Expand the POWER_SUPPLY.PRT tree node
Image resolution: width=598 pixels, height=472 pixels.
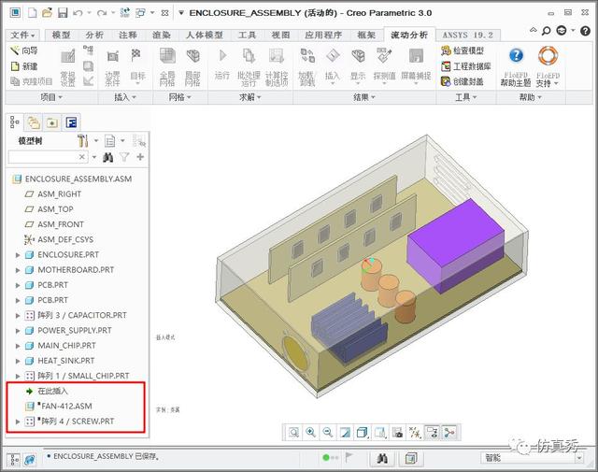click(x=18, y=331)
